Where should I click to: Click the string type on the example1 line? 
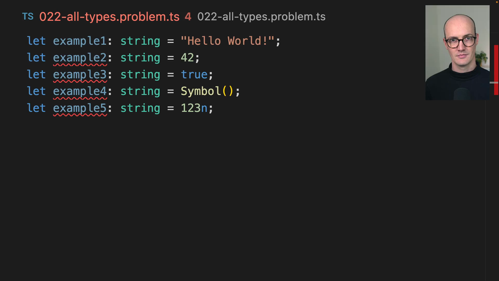140,41
